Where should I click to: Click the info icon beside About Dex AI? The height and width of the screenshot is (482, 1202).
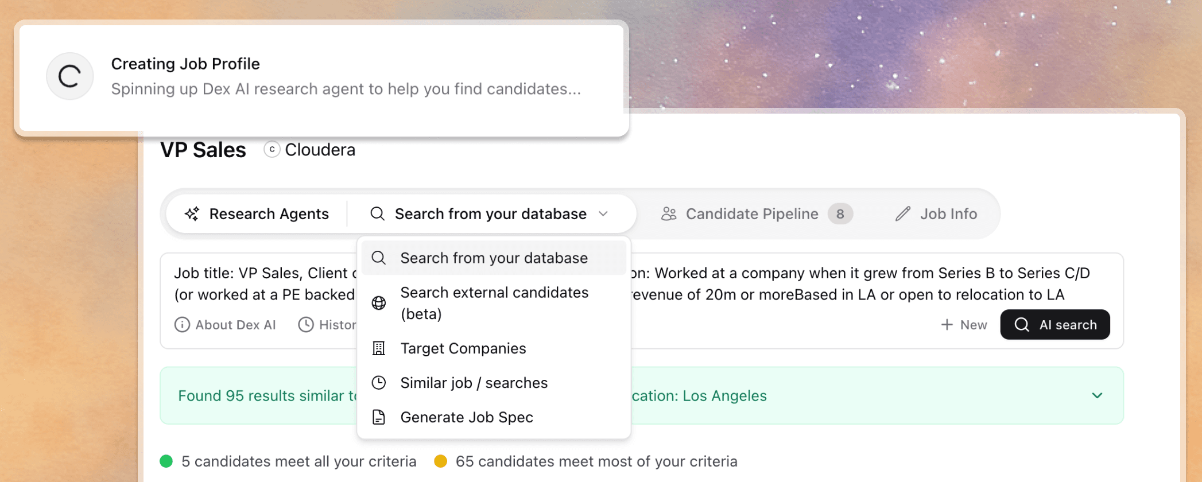pos(182,325)
